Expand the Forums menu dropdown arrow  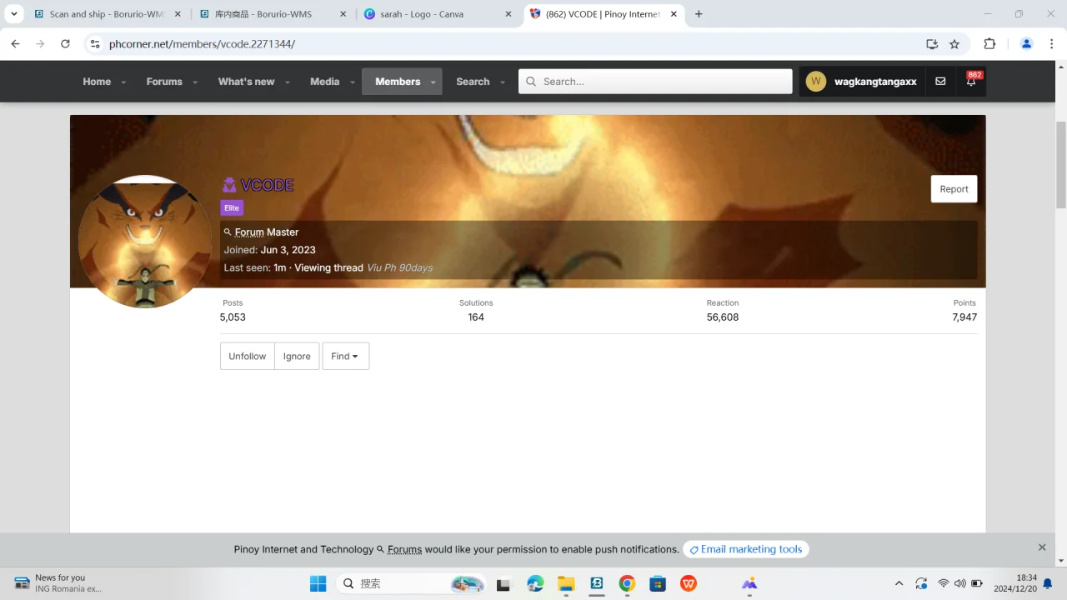click(x=195, y=82)
